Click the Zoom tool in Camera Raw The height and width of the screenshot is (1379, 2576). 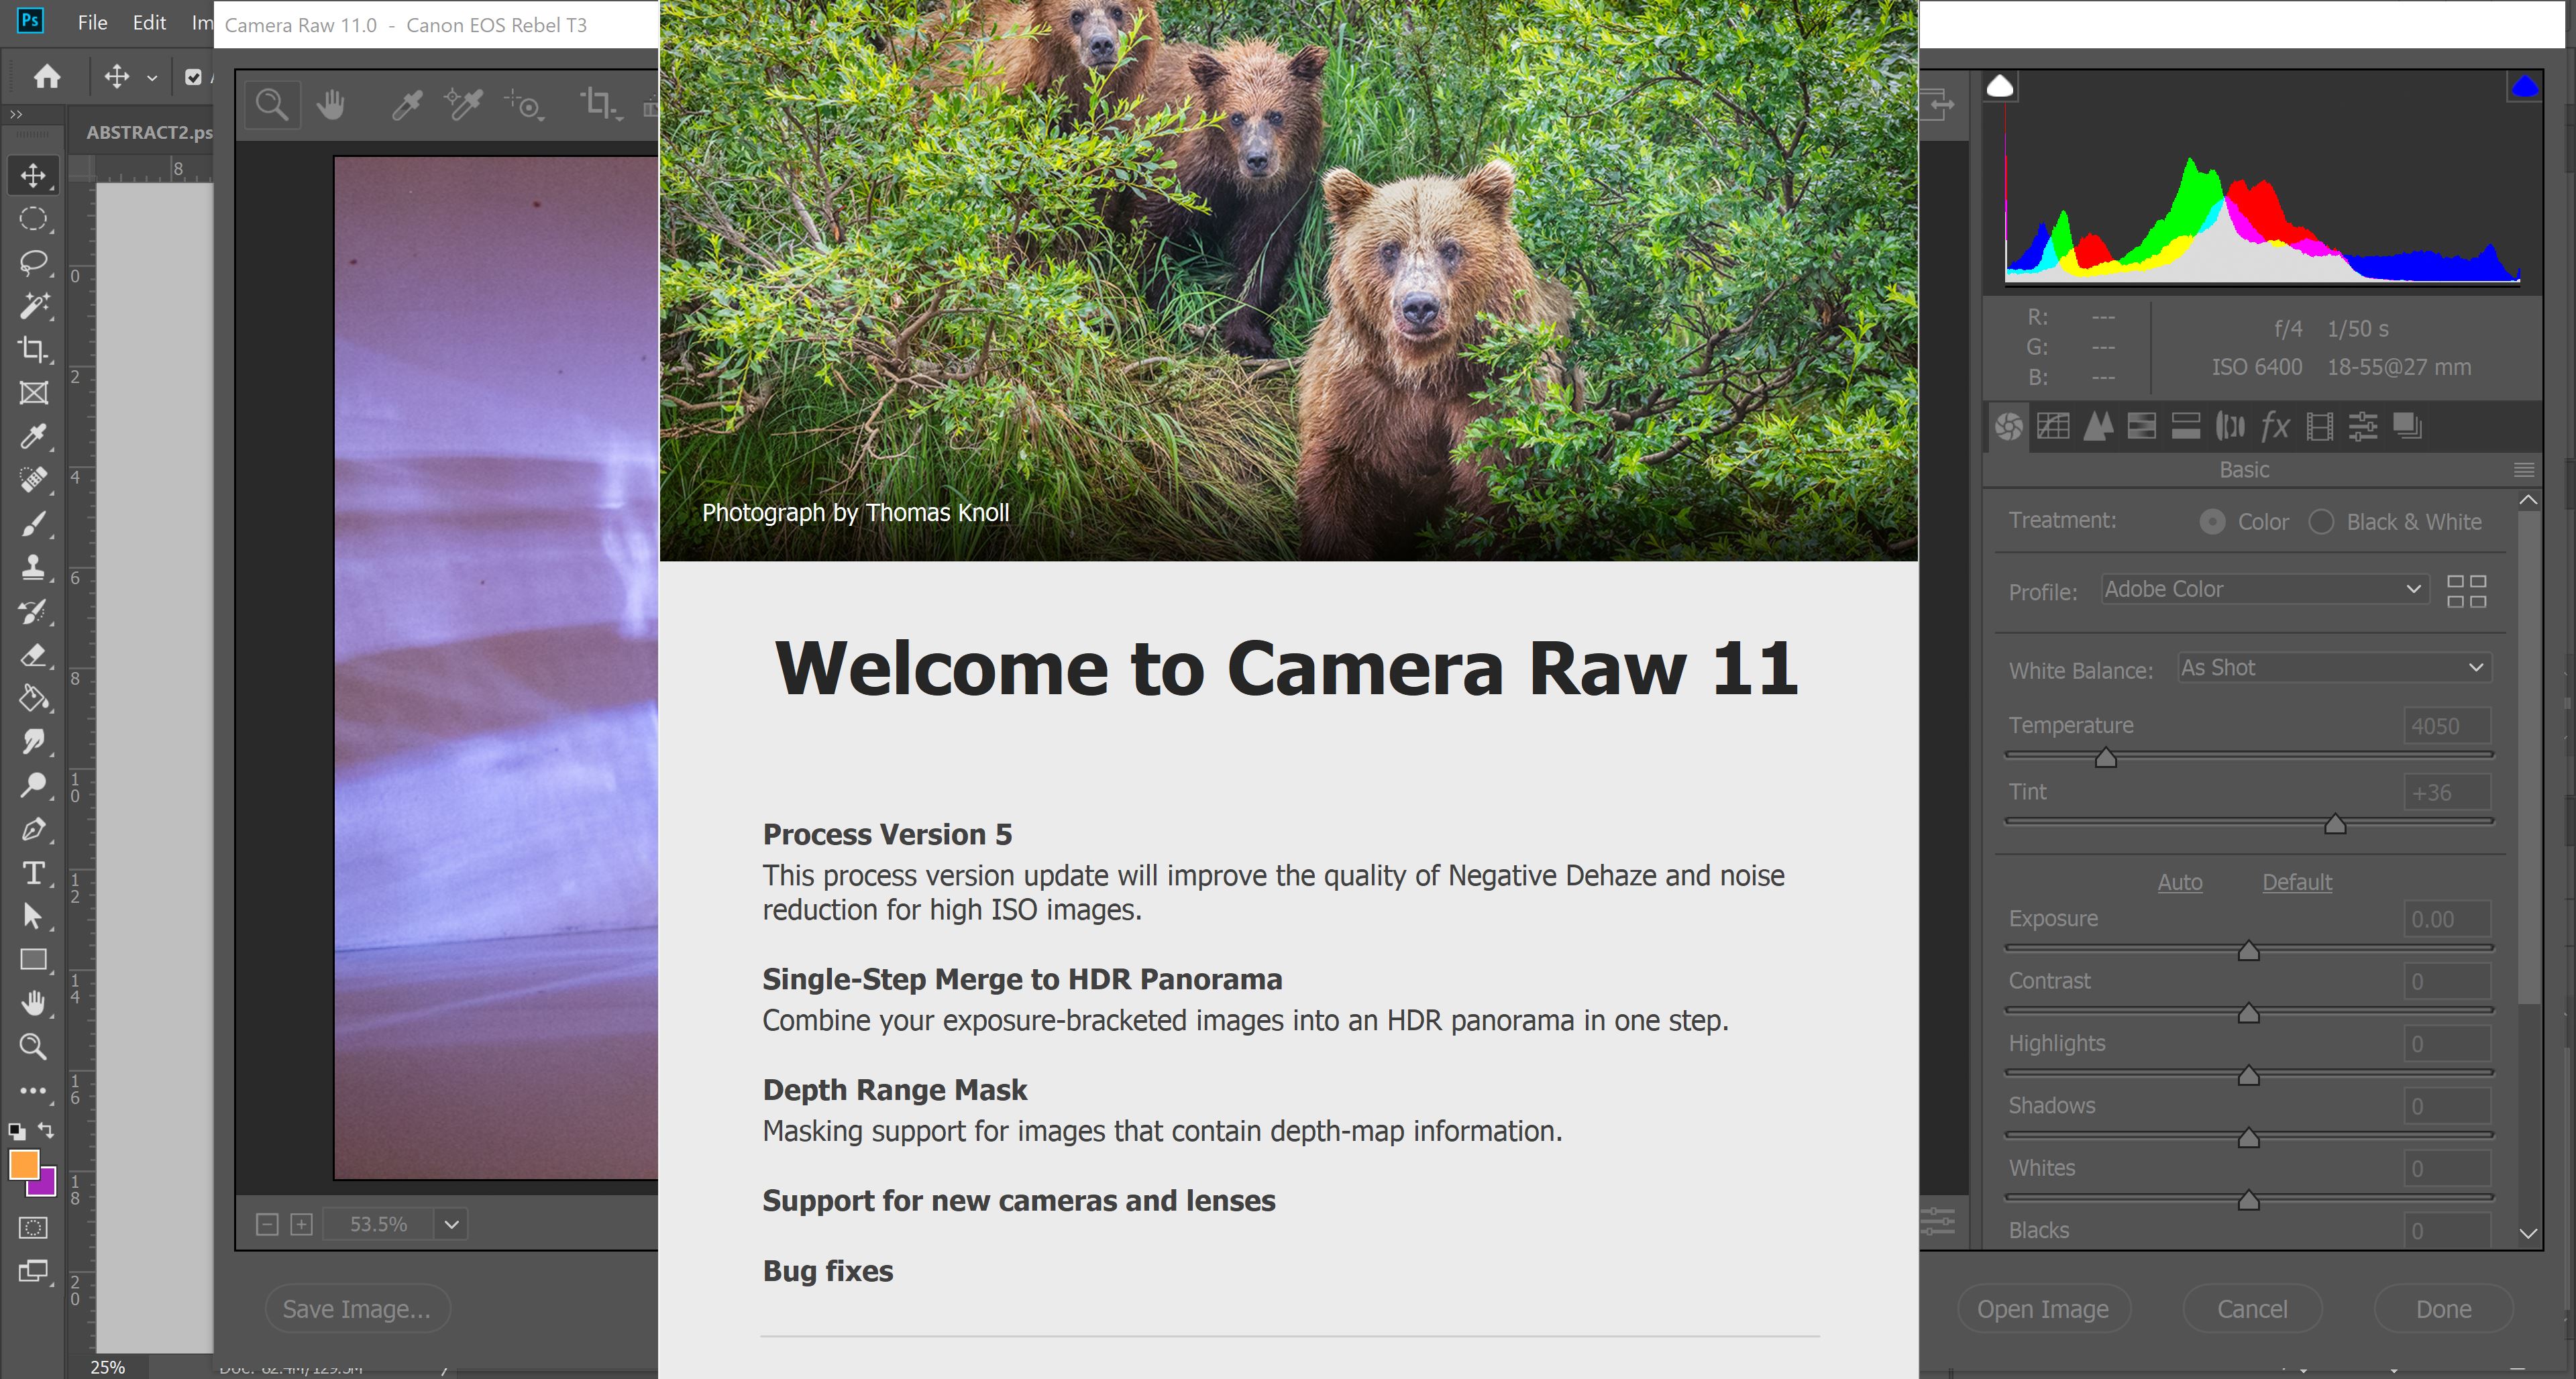(x=271, y=104)
